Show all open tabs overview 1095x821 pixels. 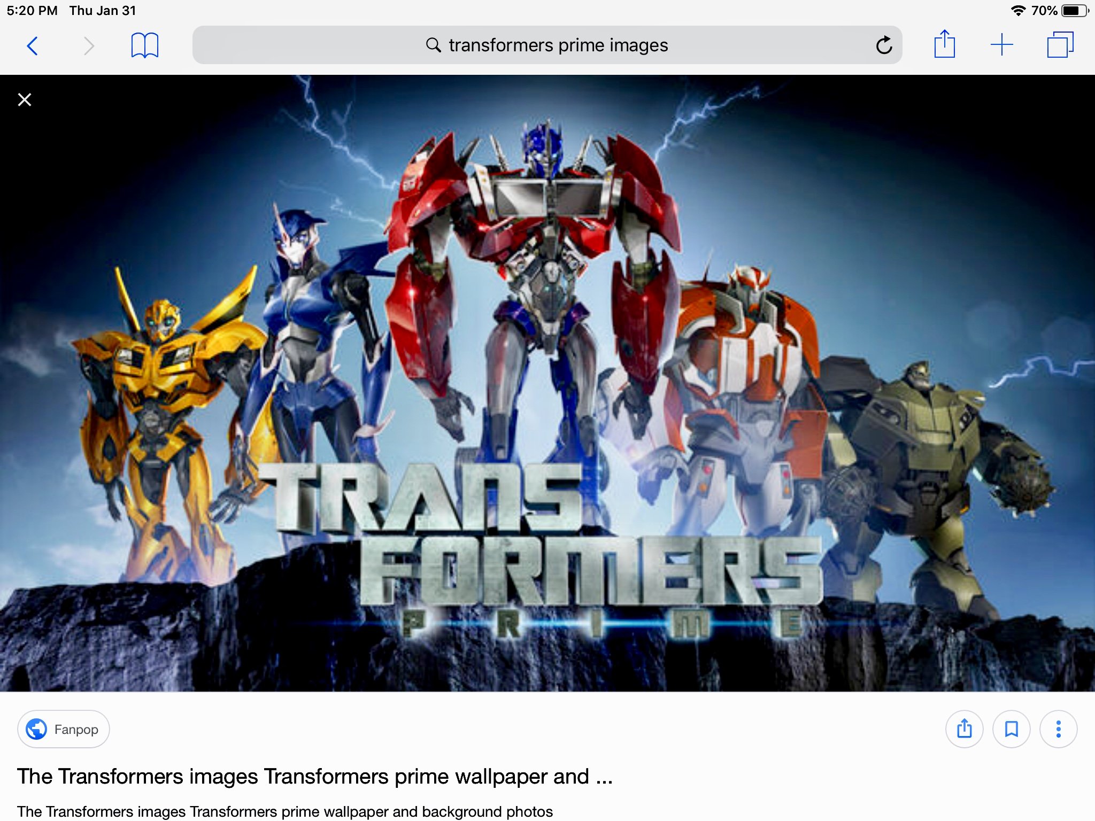pos(1060,45)
